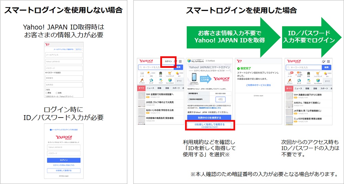Select ニュース tab on logged-in Yahoo page
This screenshot has width=344, height=184.
[x=298, y=88]
